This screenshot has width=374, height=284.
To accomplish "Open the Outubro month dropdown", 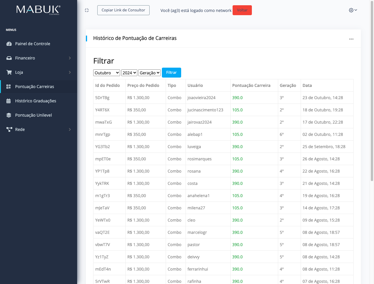I will (107, 73).
